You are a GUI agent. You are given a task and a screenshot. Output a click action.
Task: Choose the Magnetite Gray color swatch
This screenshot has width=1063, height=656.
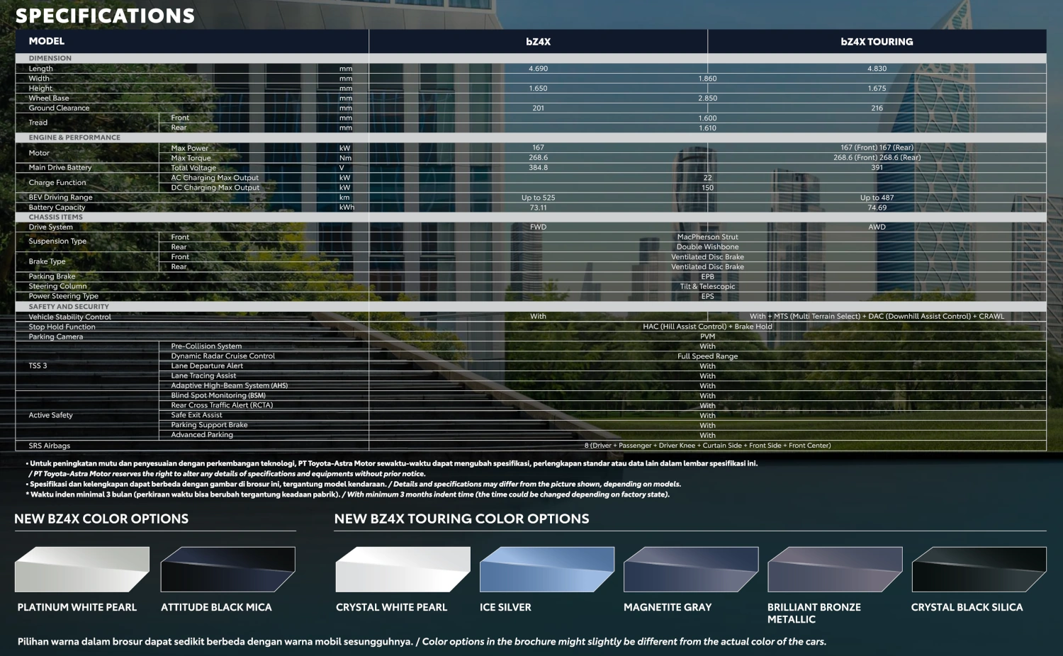pyautogui.click(x=691, y=569)
